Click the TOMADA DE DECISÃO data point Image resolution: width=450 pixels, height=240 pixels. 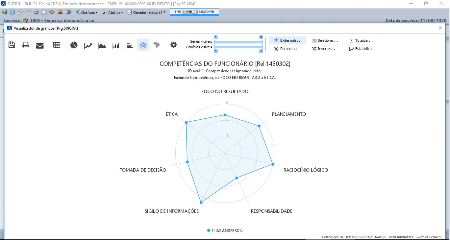click(x=187, y=162)
